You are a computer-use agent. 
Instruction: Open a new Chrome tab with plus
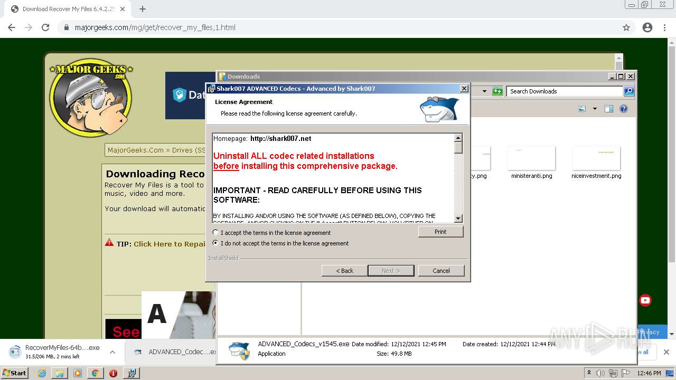[x=142, y=9]
